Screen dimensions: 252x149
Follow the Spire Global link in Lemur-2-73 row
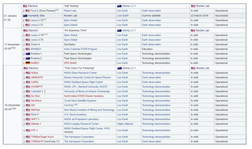[x=70, y=25]
